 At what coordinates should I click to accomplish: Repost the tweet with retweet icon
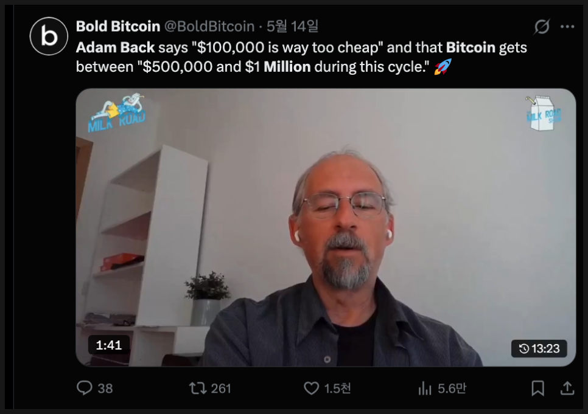click(198, 388)
